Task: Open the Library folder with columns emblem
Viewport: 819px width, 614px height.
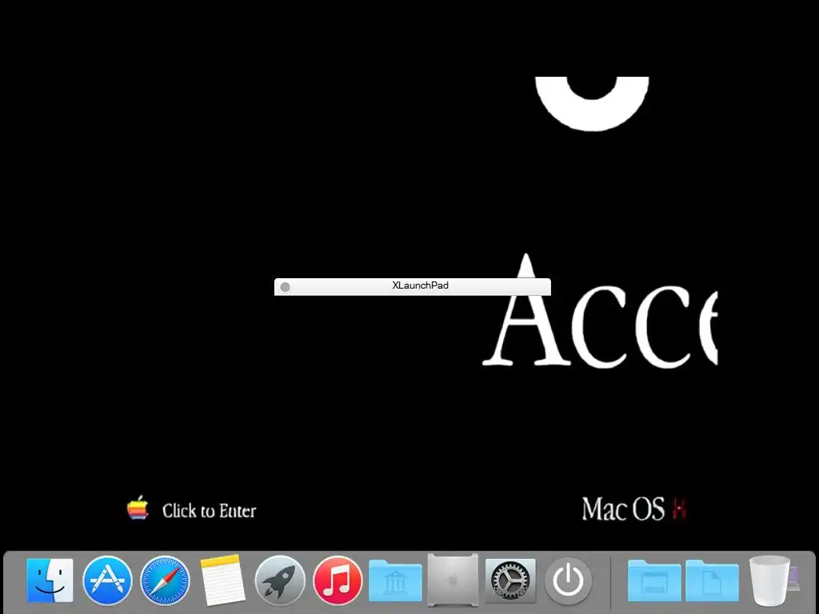Action: click(395, 580)
